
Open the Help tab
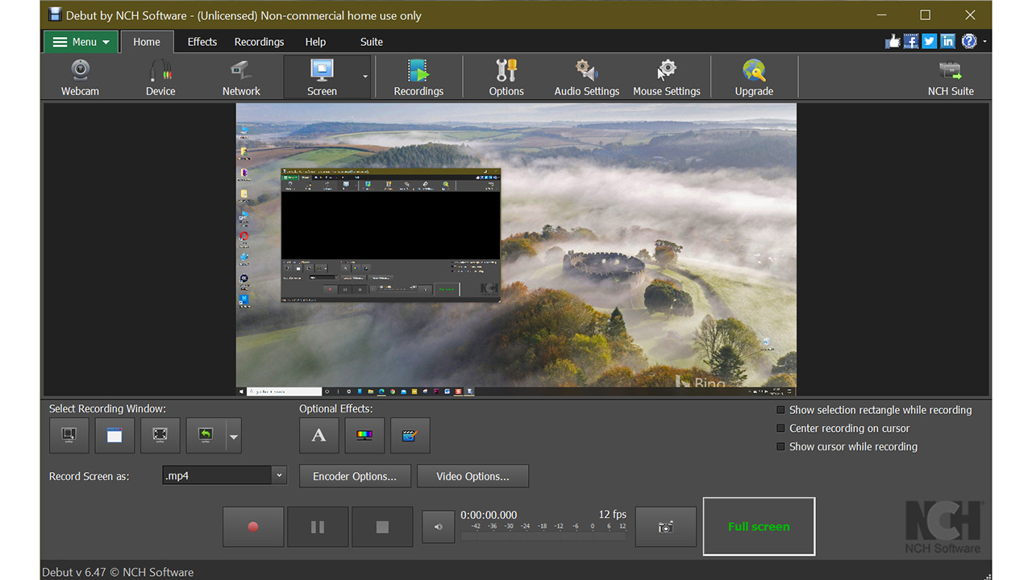pos(315,42)
